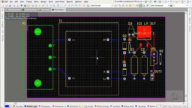Click the grey navigate forward button

point(151,2)
